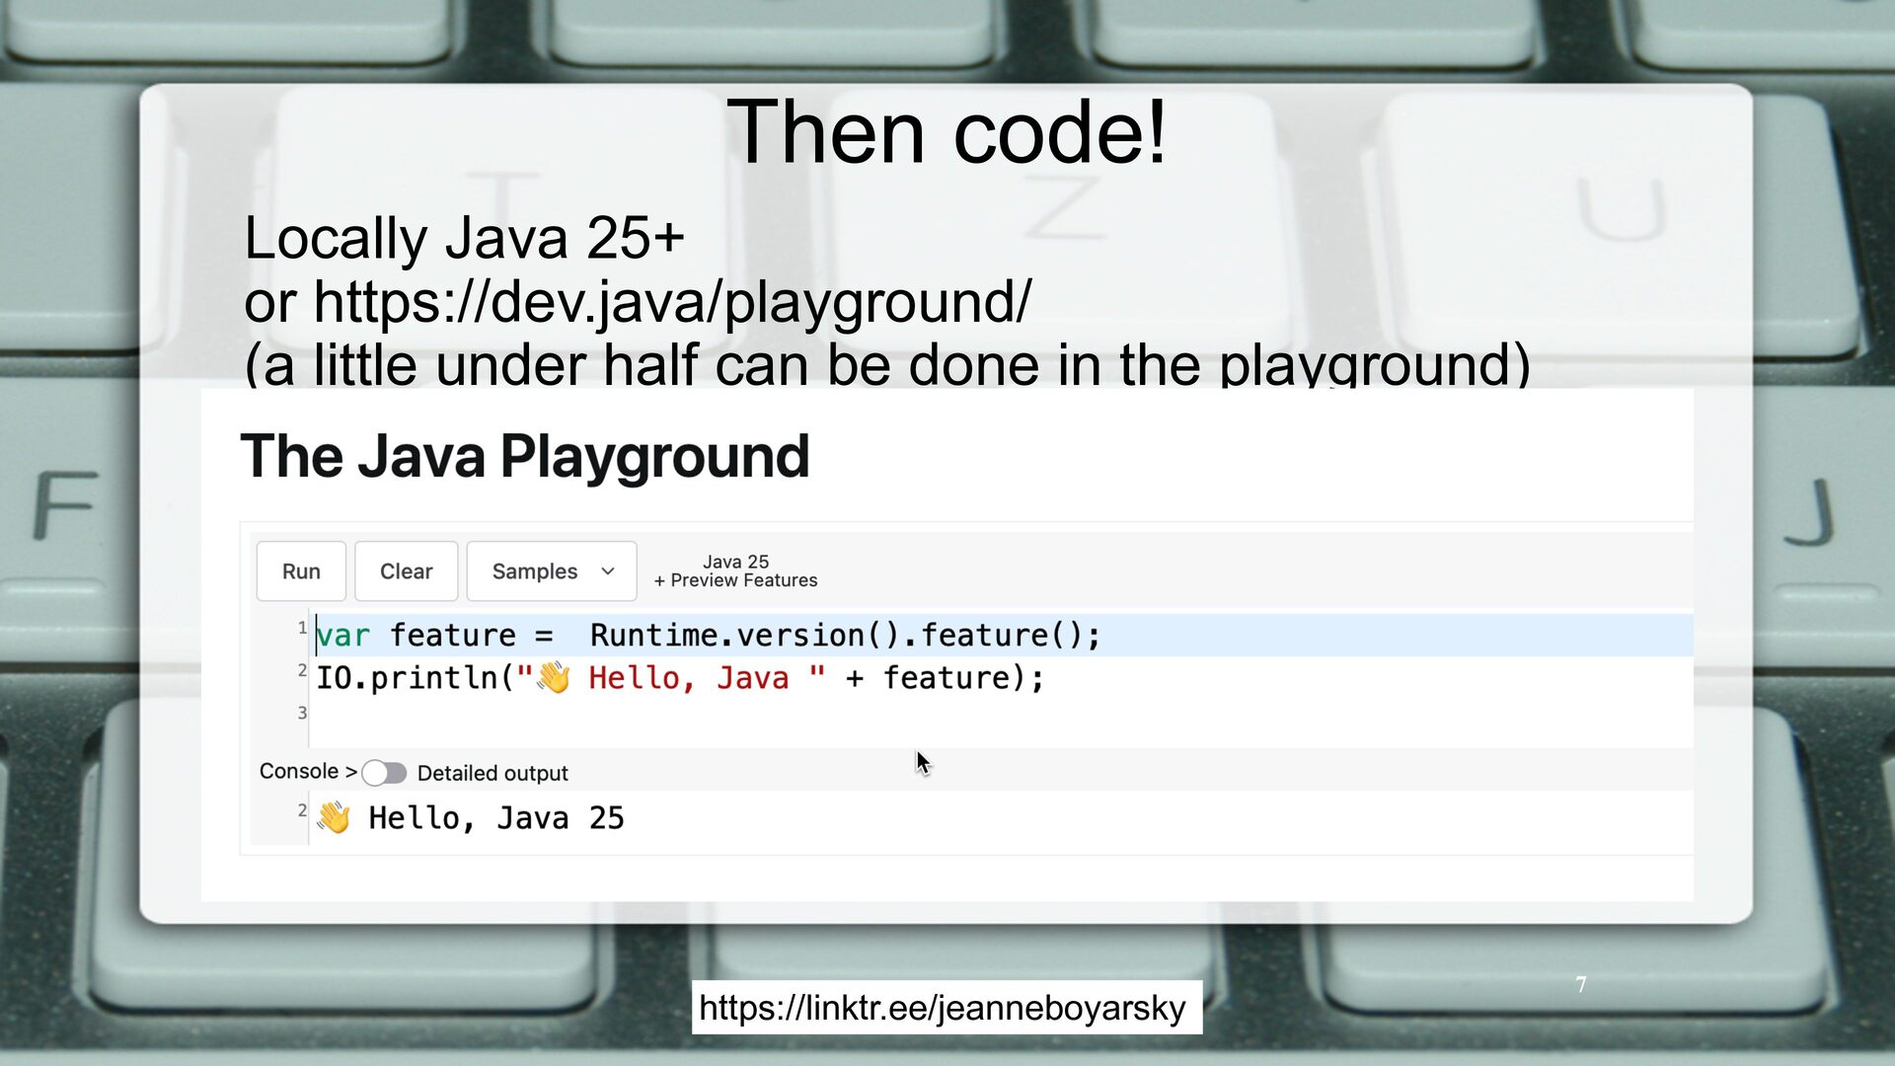This screenshot has height=1066, width=1895.
Task: Click the 'var' keyword on line 1
Action: [342, 636]
